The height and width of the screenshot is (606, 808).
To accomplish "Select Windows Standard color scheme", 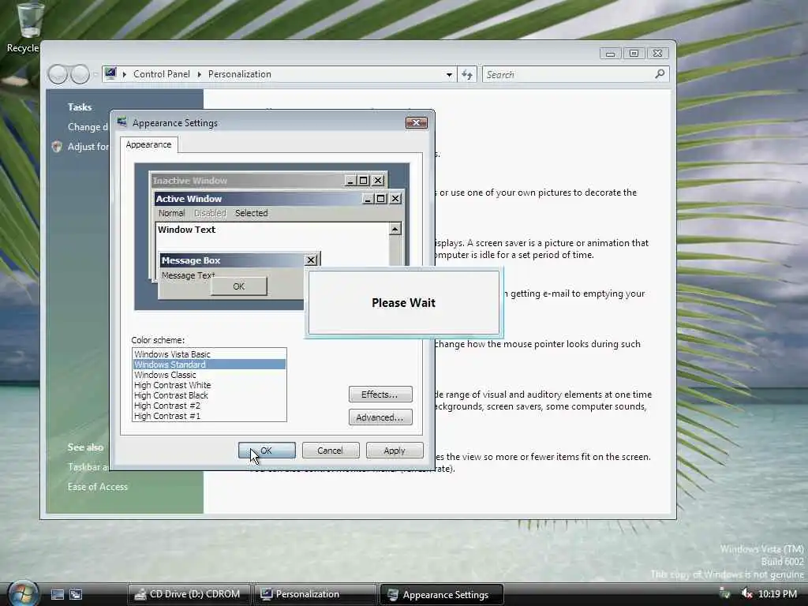I will (x=208, y=365).
